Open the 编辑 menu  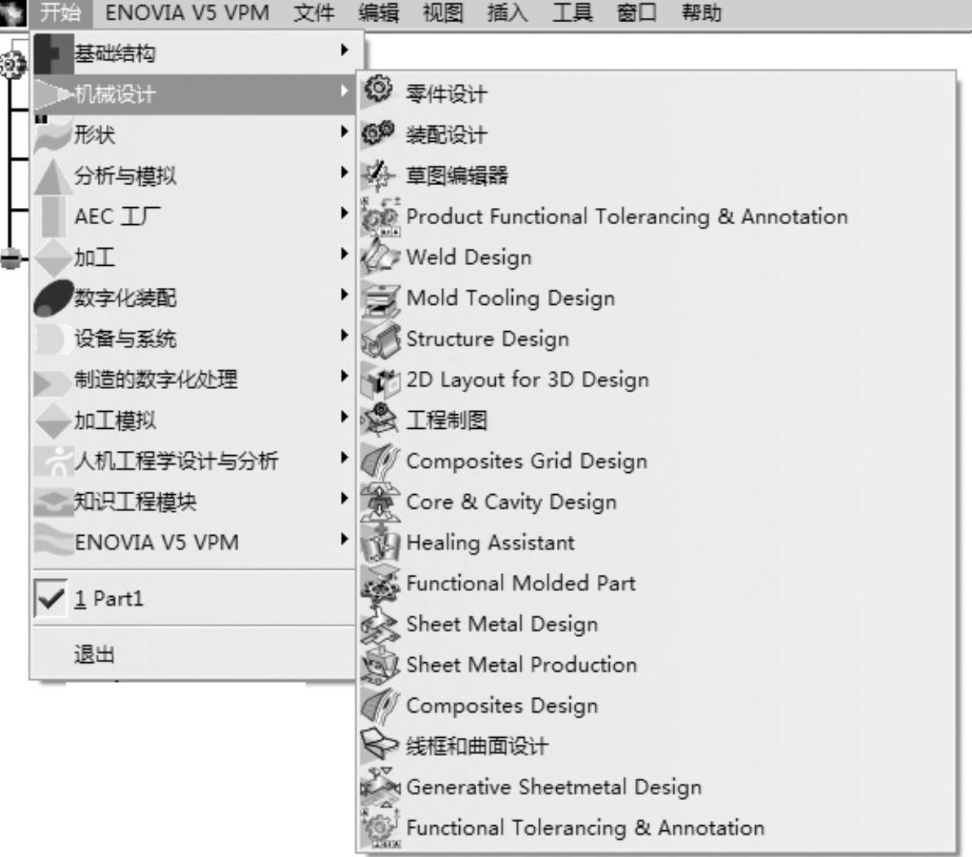pyautogui.click(x=378, y=13)
